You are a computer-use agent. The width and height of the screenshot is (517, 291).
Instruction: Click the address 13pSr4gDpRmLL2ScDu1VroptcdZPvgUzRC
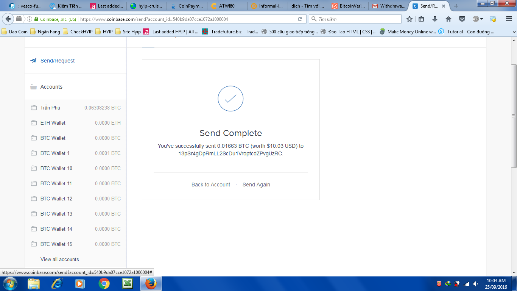230,153
